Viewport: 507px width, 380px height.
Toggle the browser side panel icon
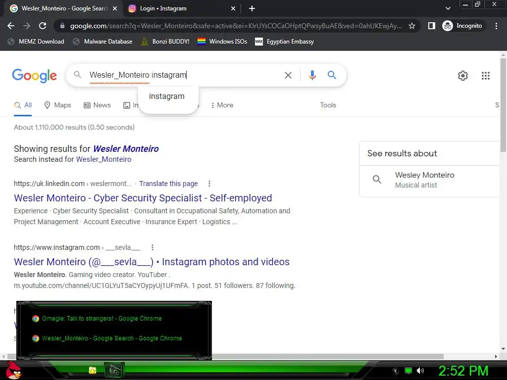click(x=431, y=26)
